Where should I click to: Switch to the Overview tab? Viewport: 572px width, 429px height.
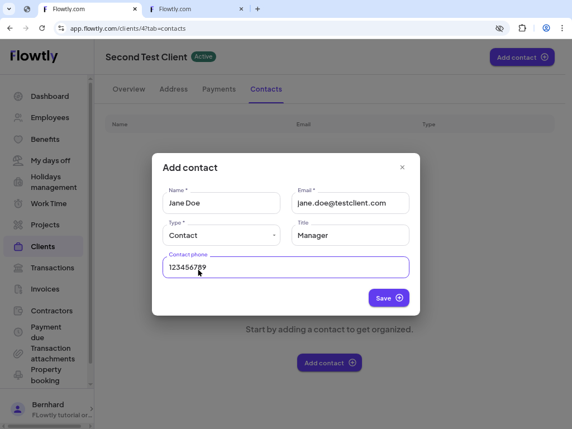click(128, 89)
